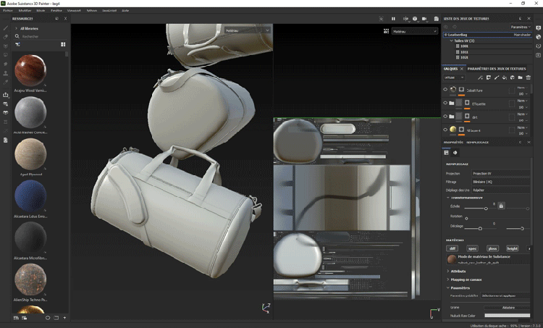Screen dimensions: 543x328
Task: Click the height material channel button
Action: tap(513, 248)
